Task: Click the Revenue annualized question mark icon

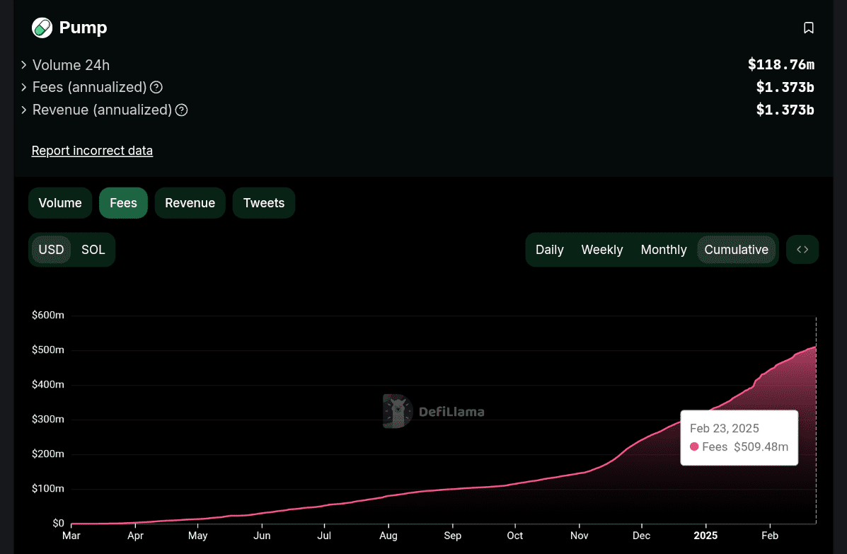Action: pos(181,110)
